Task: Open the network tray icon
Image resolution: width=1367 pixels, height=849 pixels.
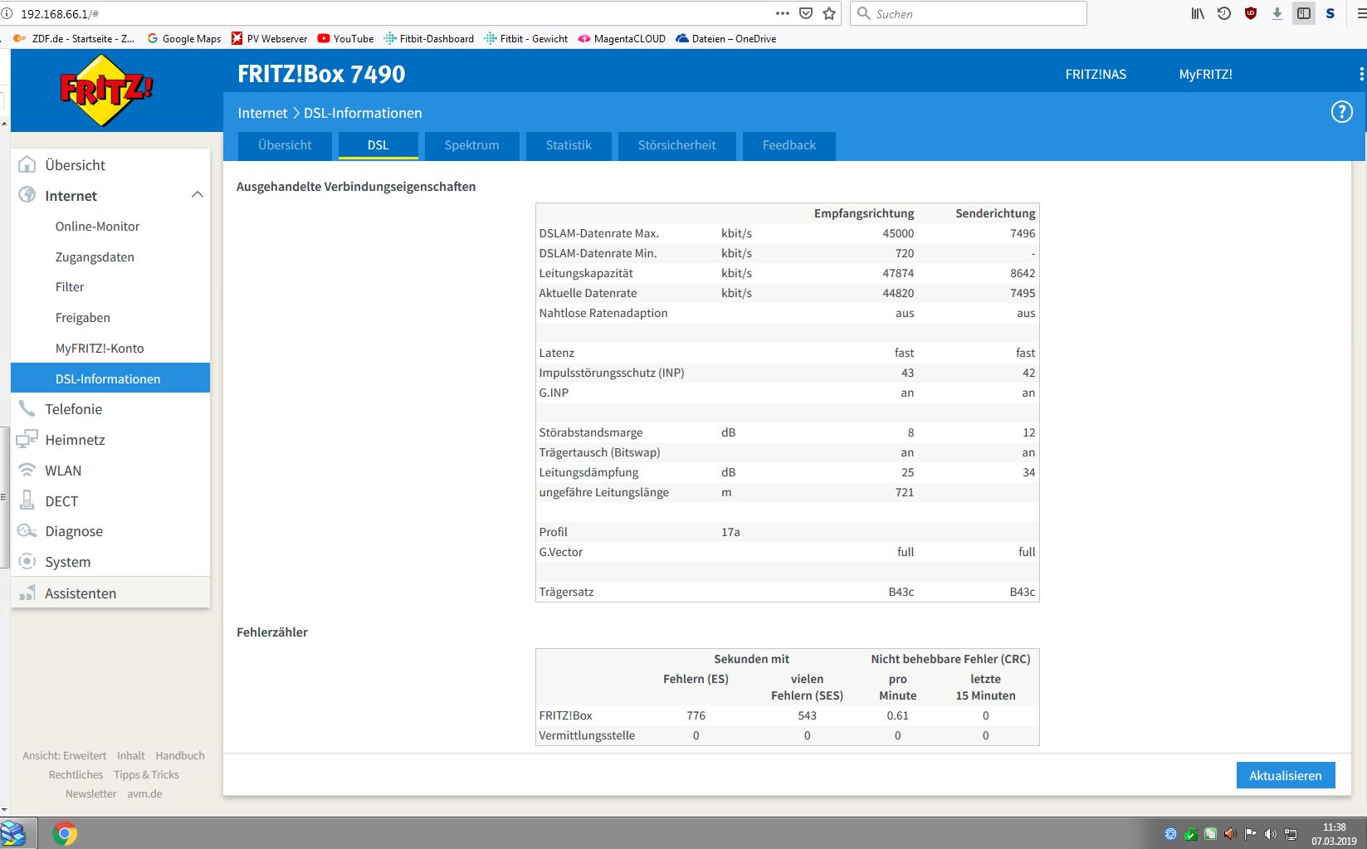Action: (x=1291, y=833)
